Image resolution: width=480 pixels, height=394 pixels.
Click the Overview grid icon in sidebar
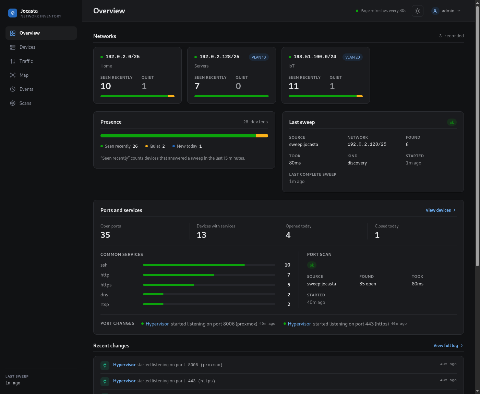point(13,33)
